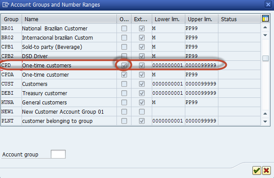The height and width of the screenshot is (178, 274).
Task: Click the red X cancel icon
Action: point(266,170)
